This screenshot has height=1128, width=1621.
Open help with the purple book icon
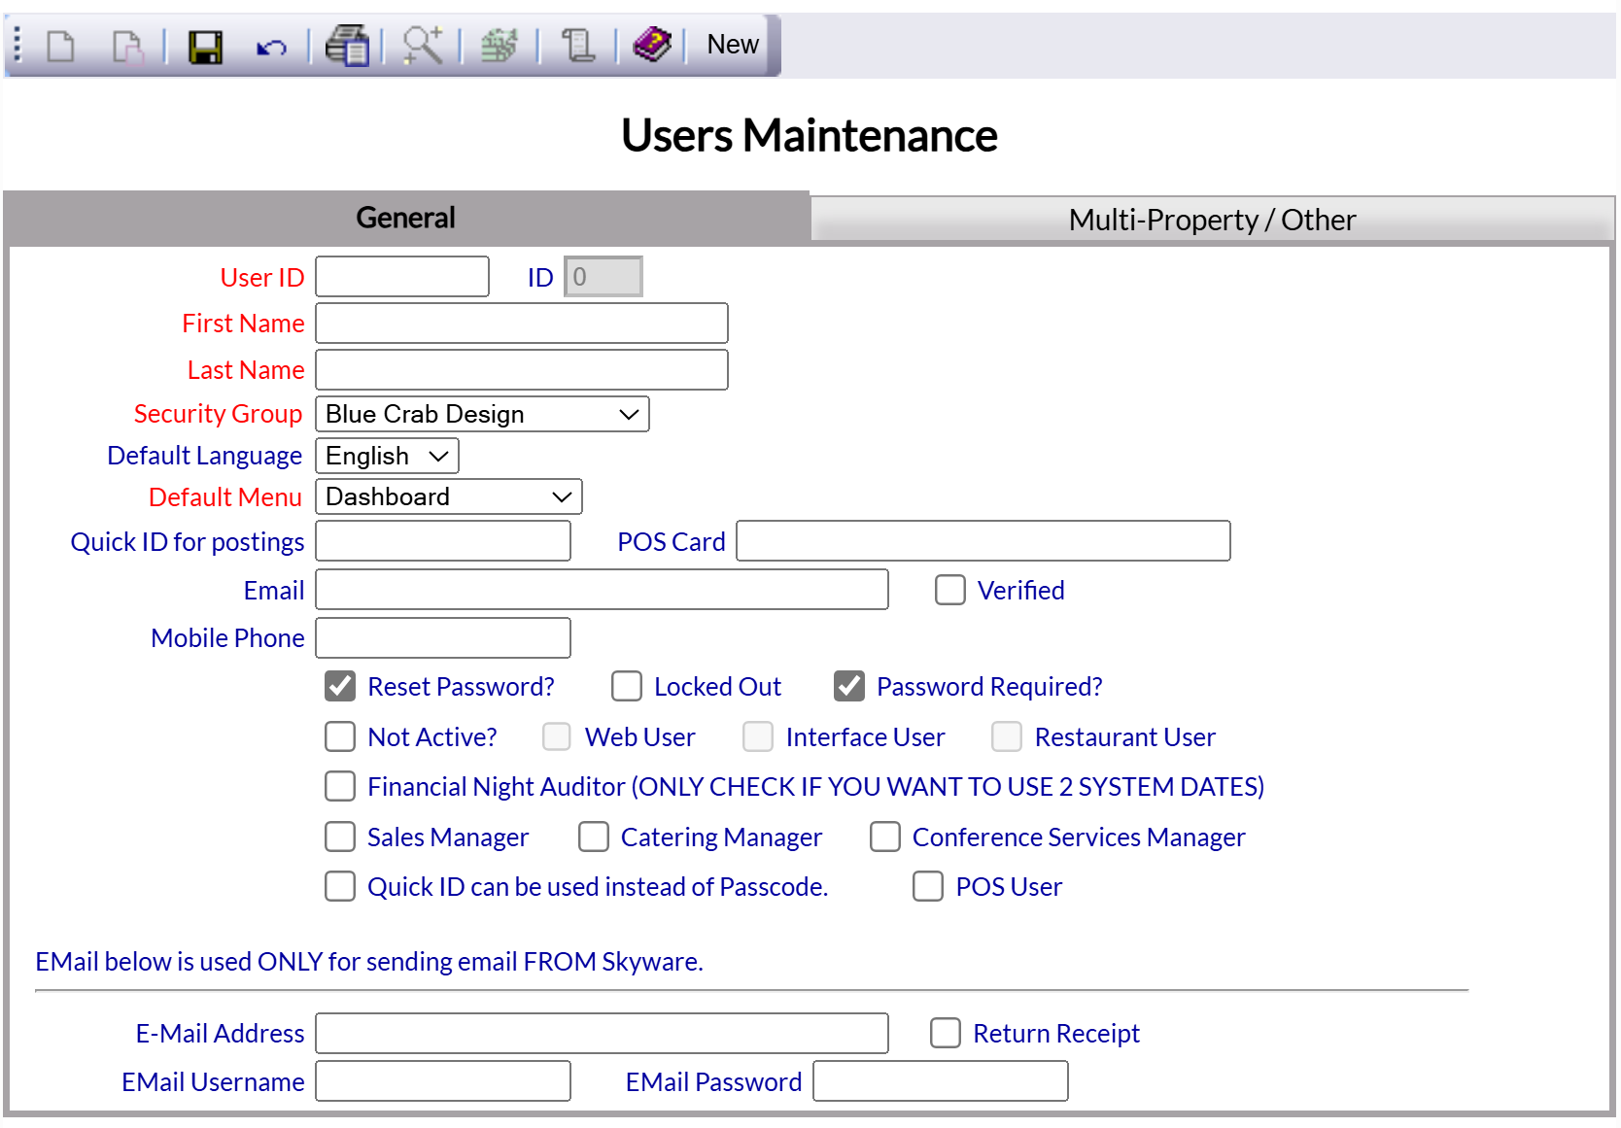[x=652, y=45]
